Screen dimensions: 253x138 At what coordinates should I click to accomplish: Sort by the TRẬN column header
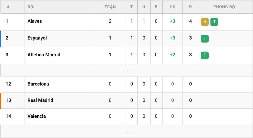(110, 7)
